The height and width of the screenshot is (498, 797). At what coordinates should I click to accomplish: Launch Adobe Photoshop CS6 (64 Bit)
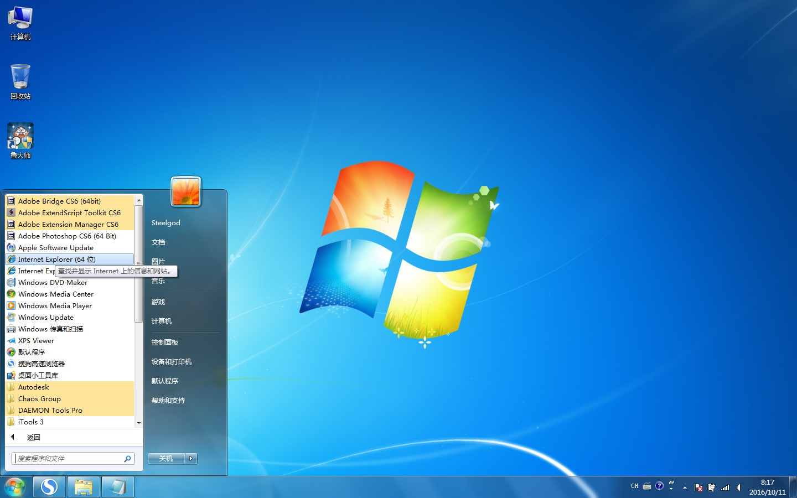tap(70, 236)
